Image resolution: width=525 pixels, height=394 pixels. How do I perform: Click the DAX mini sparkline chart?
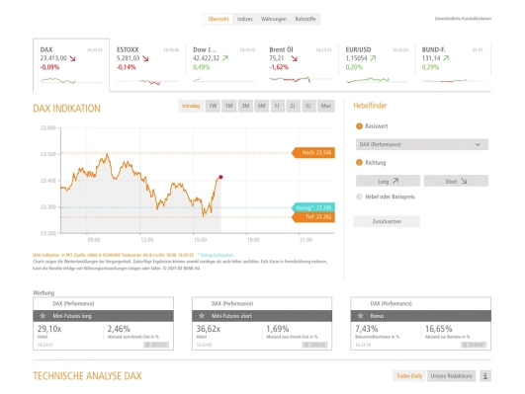71,80
